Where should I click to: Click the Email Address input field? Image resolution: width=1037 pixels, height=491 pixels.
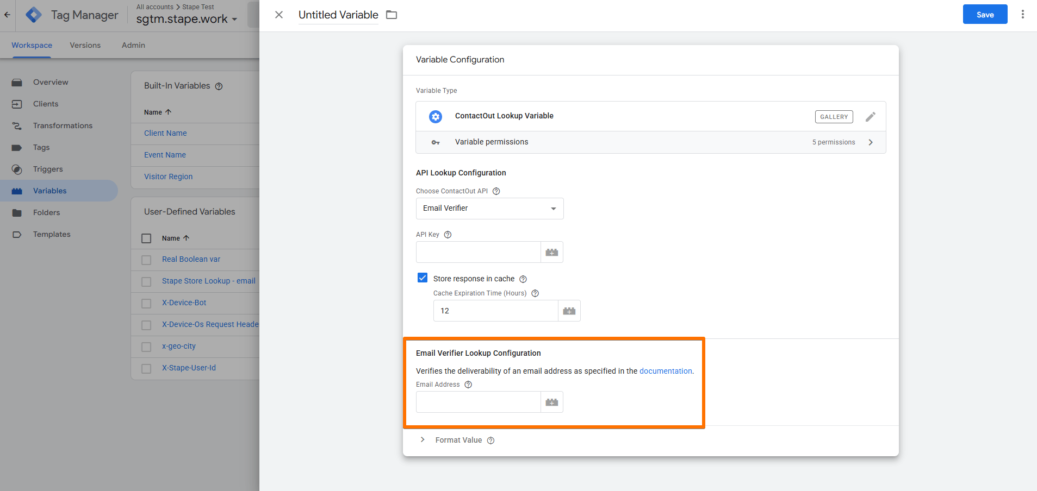coord(479,402)
